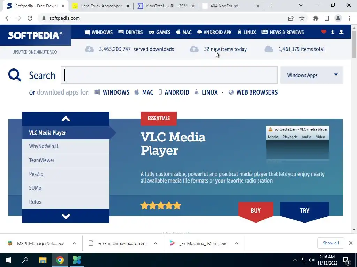Click the served downloads cloud icon
The height and width of the screenshot is (267, 357).
pyautogui.click(x=89, y=49)
